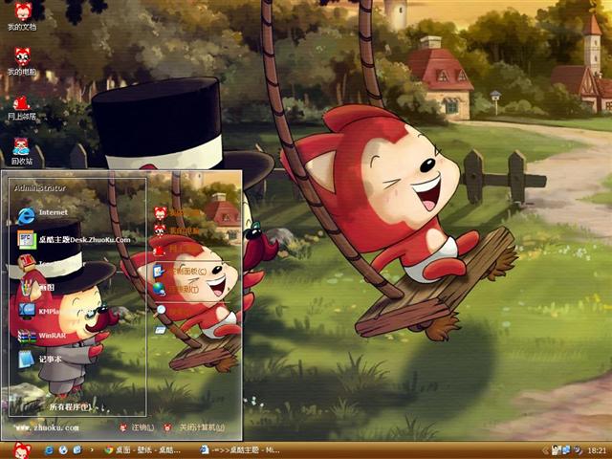Expand the quick launch overflow chevron
Screen dimensions: 612x459
[x=92, y=450]
